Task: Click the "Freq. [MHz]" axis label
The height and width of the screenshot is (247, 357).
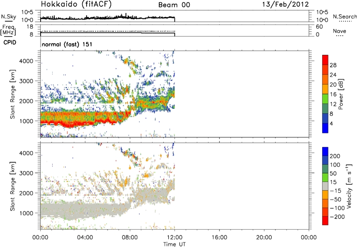Action: click(8, 30)
